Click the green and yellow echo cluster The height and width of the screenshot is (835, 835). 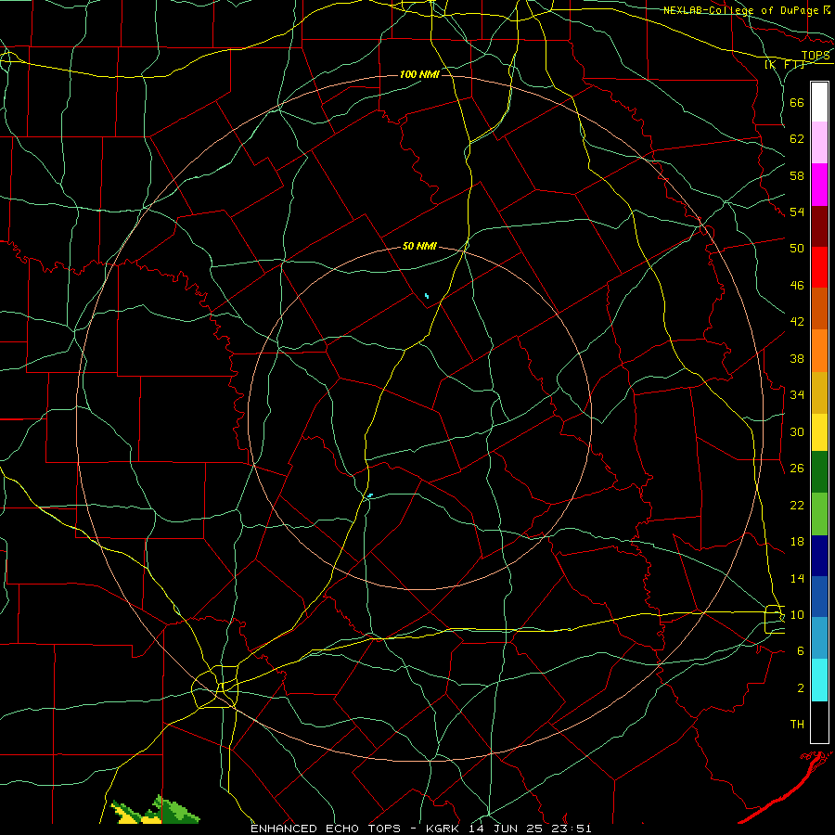pos(154,811)
